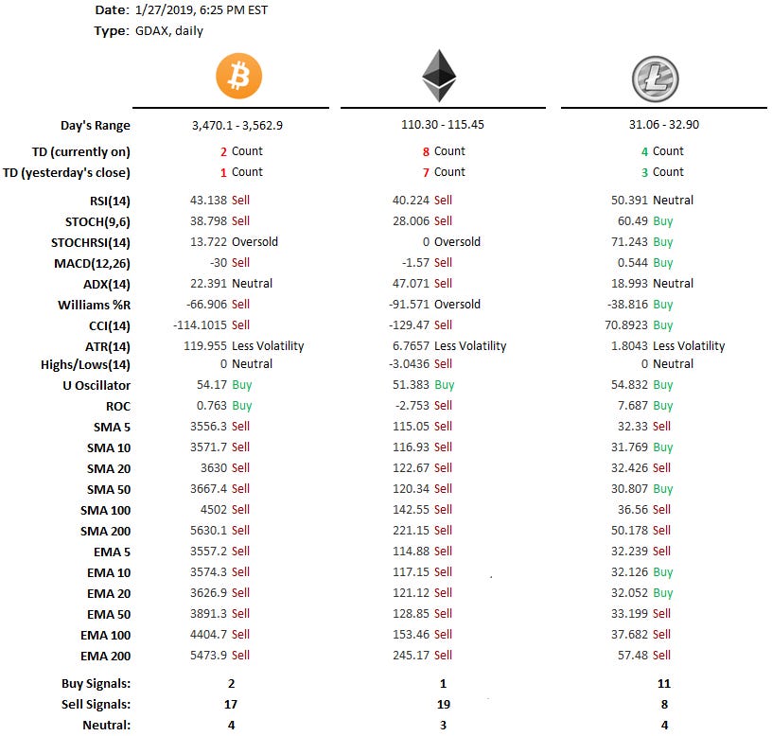
Task: Click Ethereum EMA 200 value 245.17
Action: point(412,655)
